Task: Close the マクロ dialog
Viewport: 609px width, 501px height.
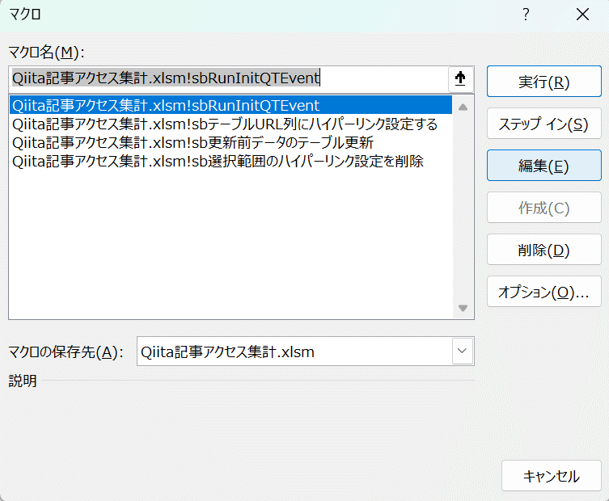Action: 582,15
